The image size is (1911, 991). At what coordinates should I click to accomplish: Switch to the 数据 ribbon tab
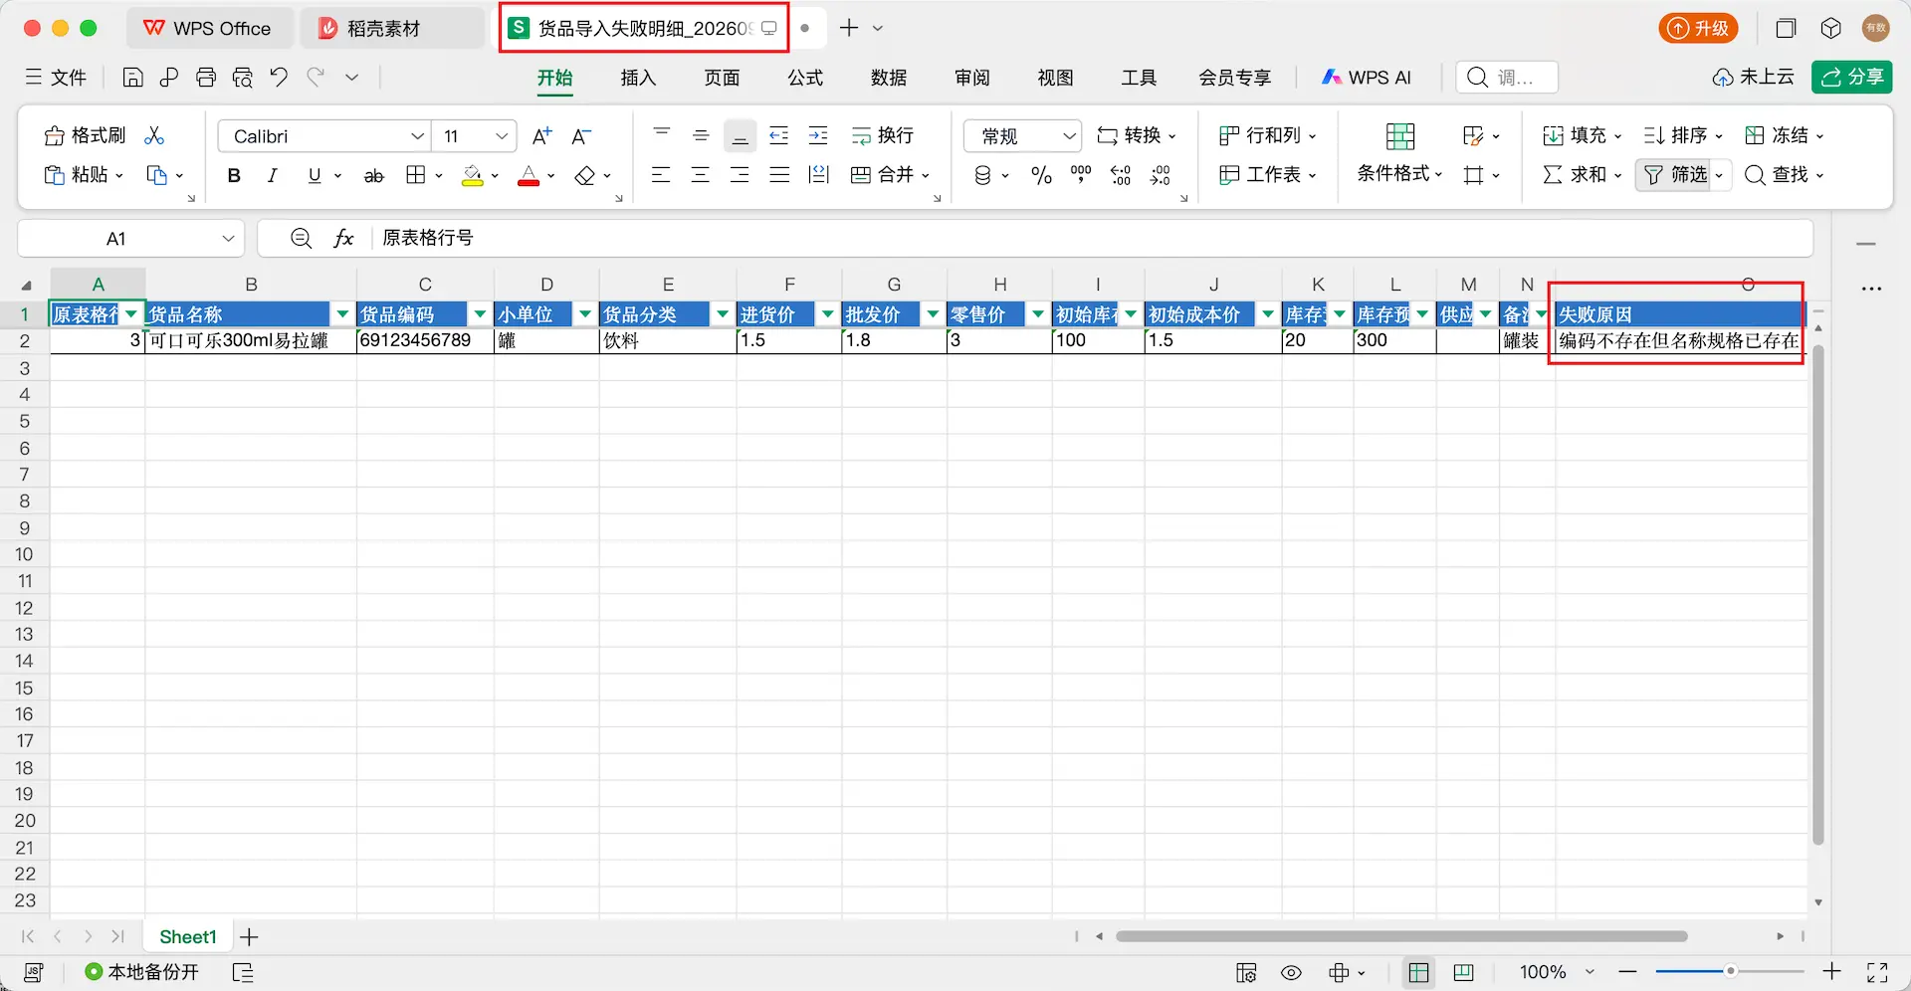pos(889,78)
